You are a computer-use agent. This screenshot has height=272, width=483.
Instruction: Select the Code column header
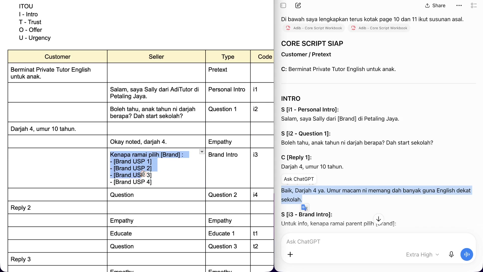click(262, 57)
